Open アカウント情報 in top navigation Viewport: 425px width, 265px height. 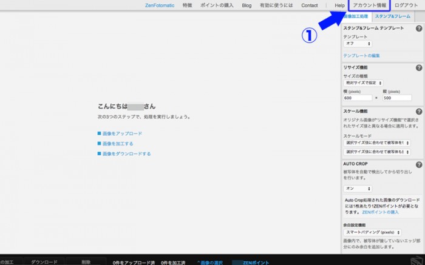click(x=369, y=5)
